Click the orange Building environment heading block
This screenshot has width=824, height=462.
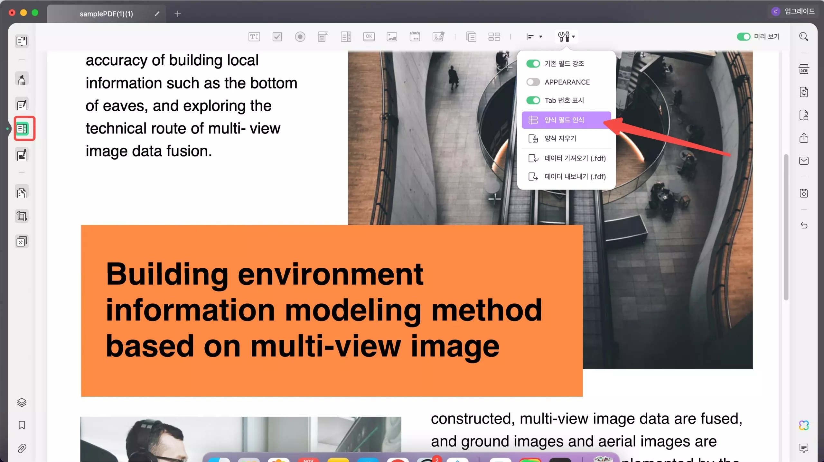point(332,310)
